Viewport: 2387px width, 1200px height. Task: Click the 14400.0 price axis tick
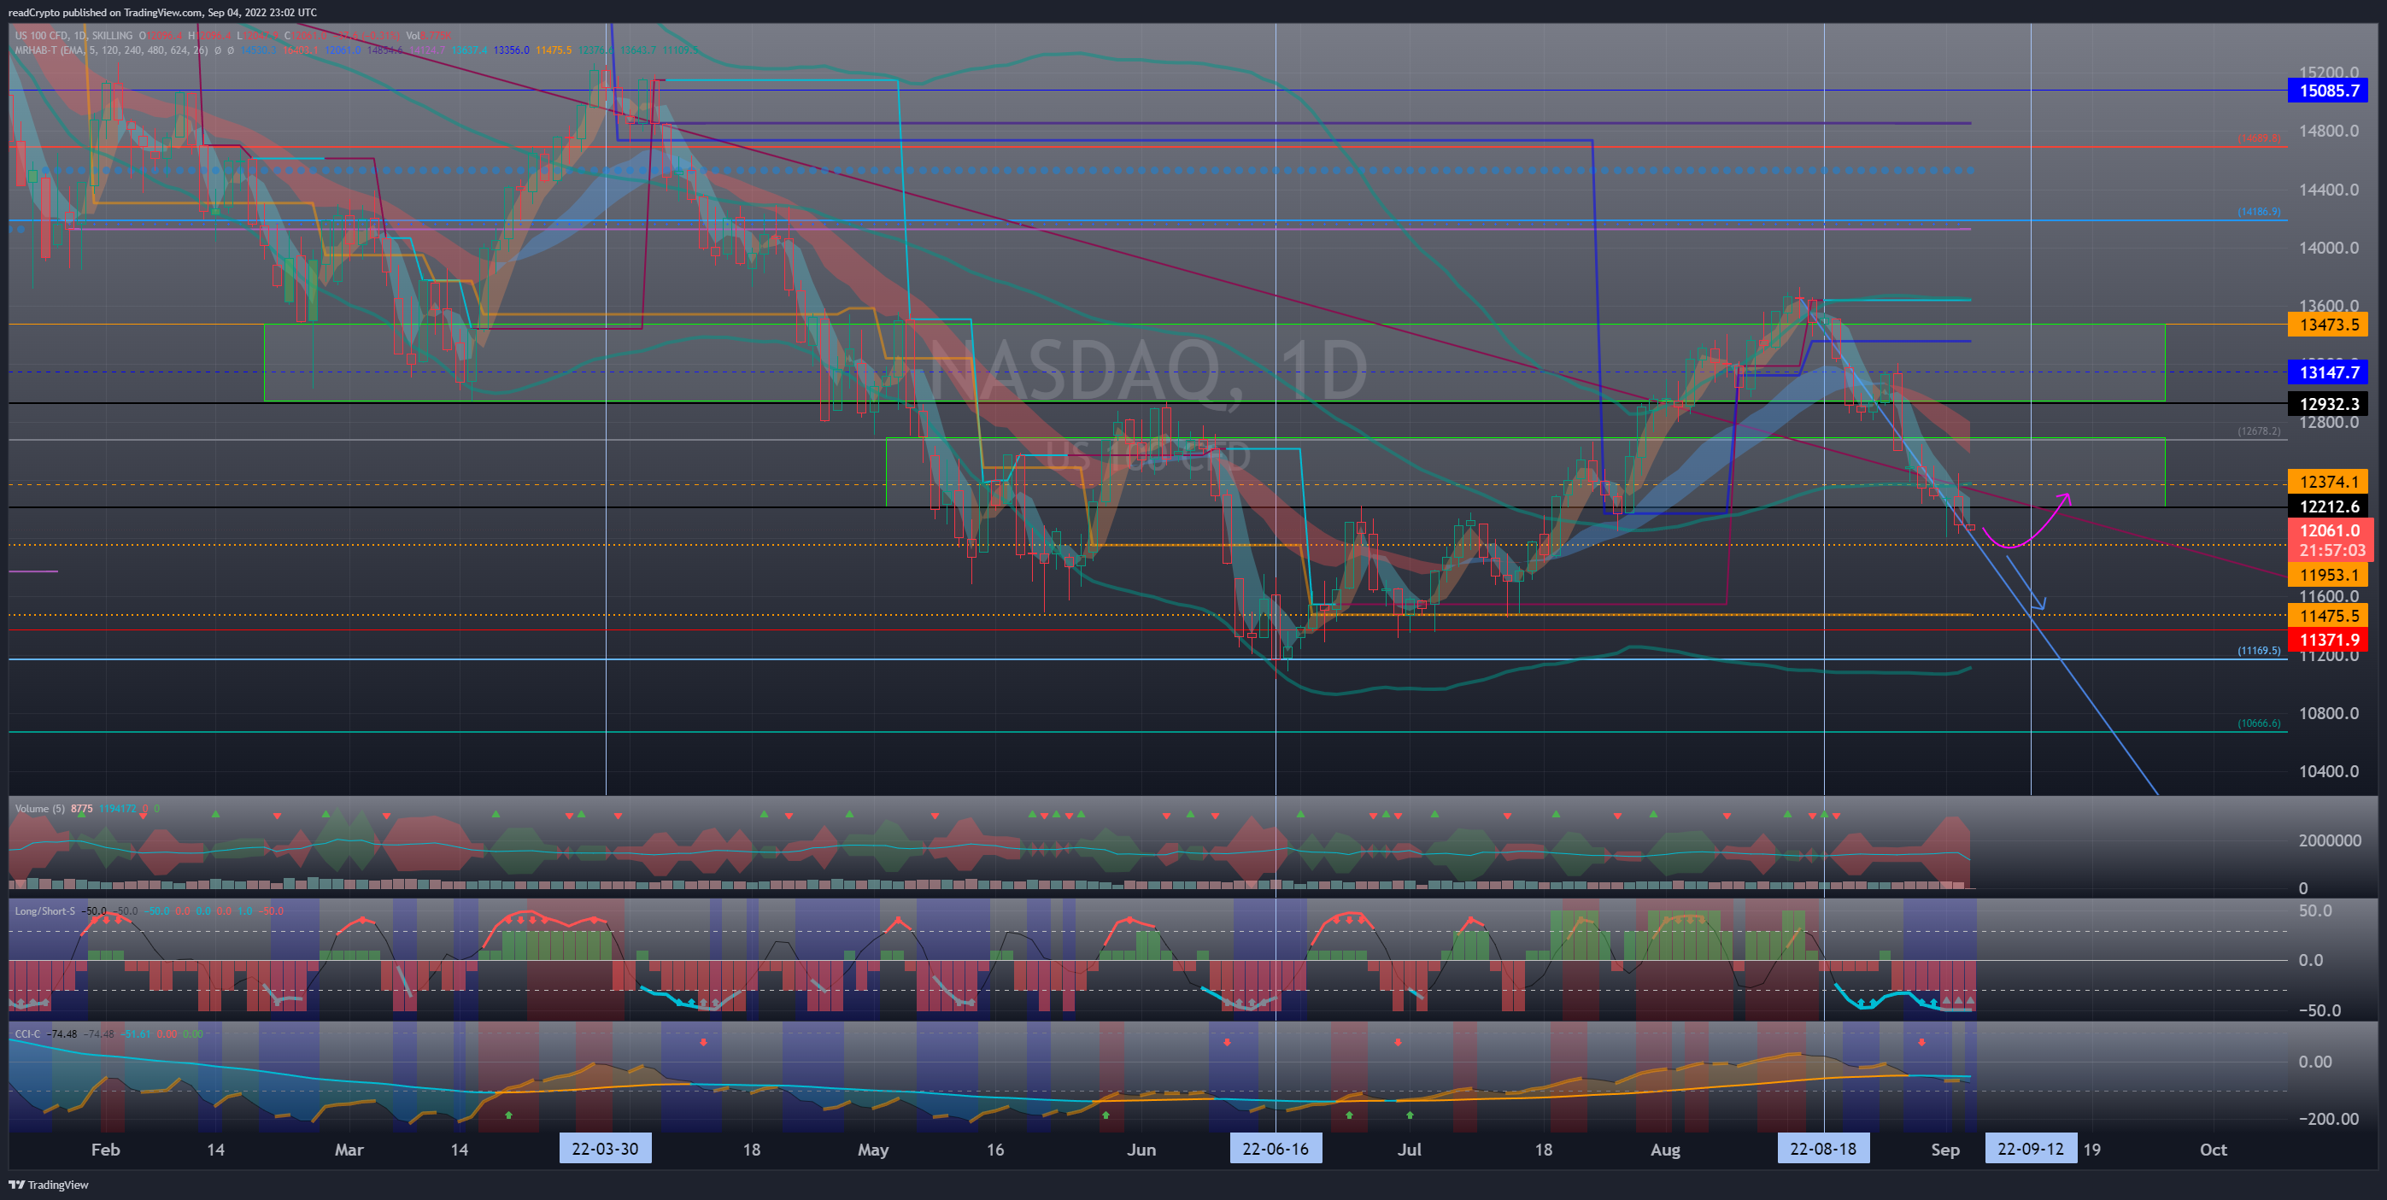tap(2328, 189)
